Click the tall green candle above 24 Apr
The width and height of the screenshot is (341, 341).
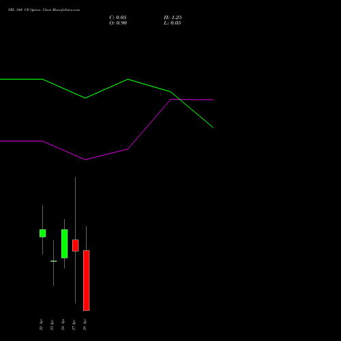pos(65,243)
